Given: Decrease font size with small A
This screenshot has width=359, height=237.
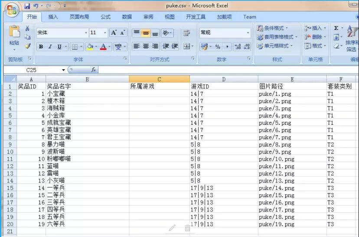Looking at the screenshot, I should pos(123,33).
